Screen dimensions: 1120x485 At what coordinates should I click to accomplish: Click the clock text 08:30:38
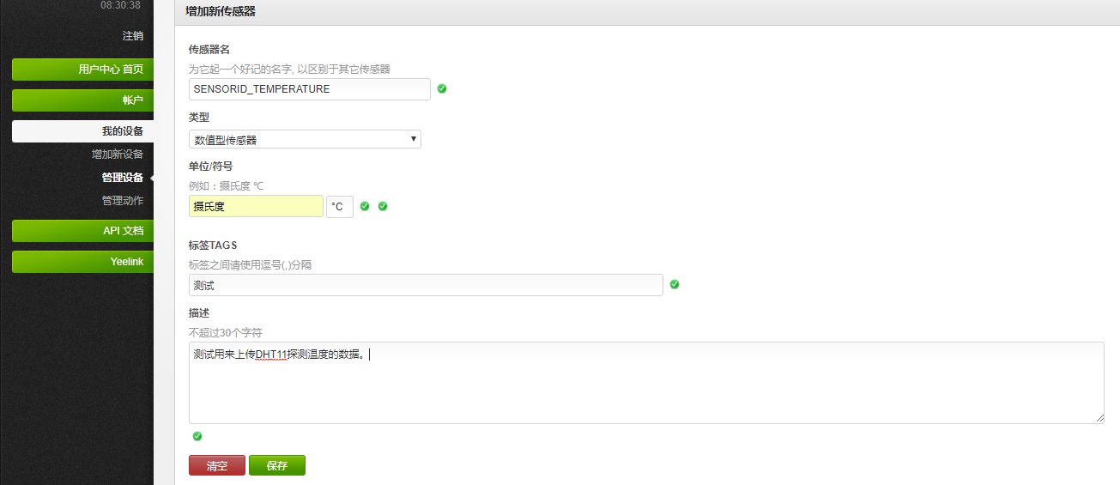120,5
